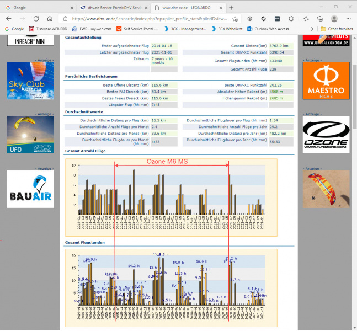The height and width of the screenshot is (331, 357).
Task: Select the longest flight value 7:45
Action: point(156,105)
